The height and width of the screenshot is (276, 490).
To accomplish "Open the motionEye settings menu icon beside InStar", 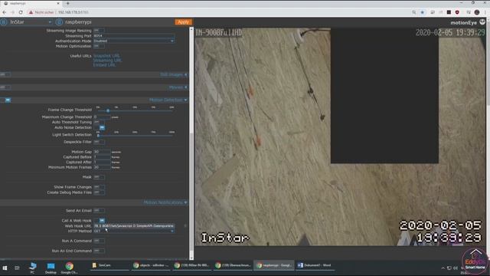I will (4, 22).
